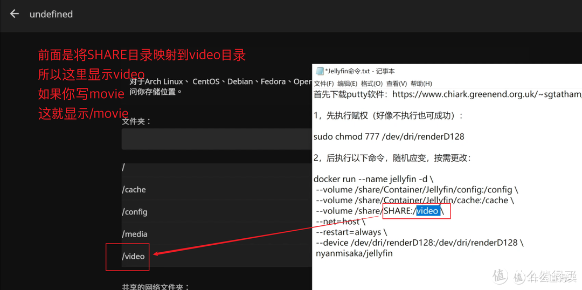Click the --device renderD128 line

point(420,243)
